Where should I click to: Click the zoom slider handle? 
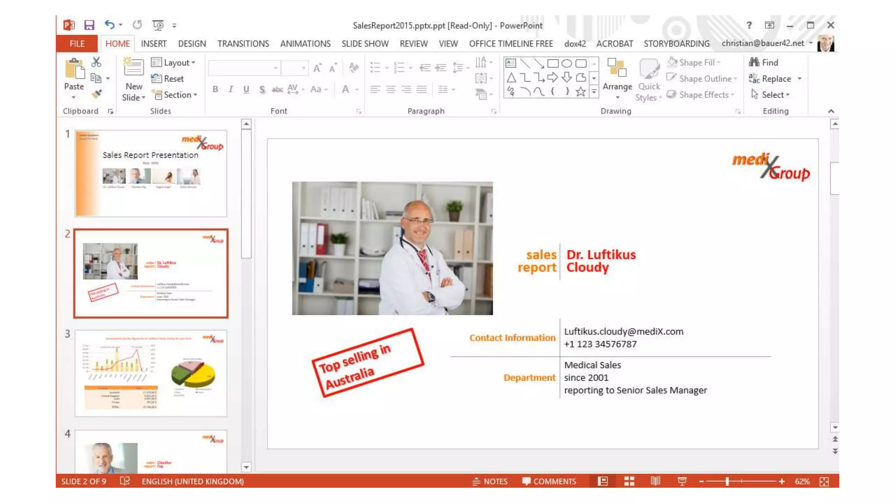click(727, 481)
